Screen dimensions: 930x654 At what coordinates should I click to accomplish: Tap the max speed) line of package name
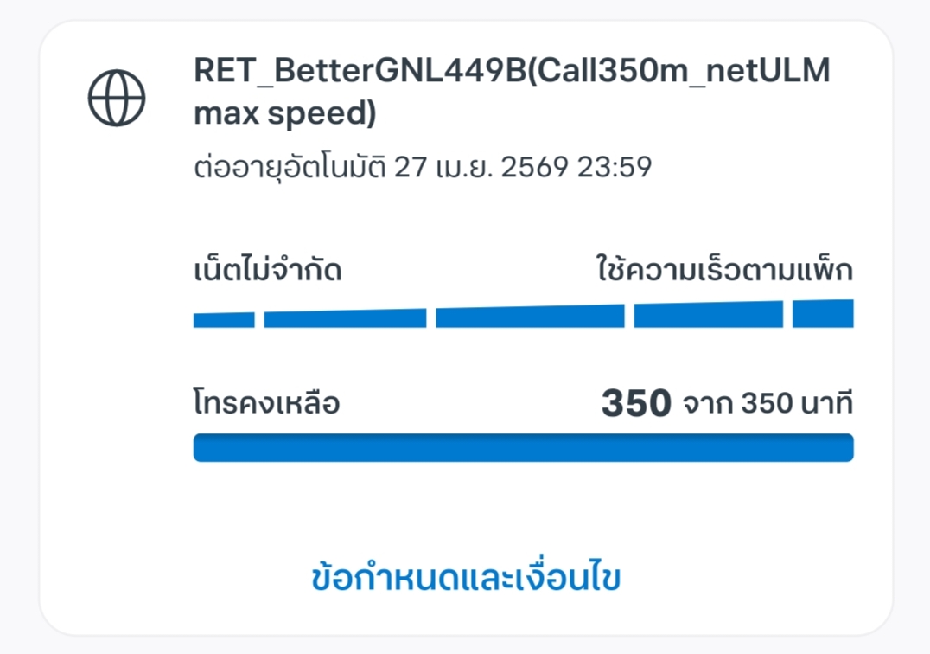coord(285,113)
